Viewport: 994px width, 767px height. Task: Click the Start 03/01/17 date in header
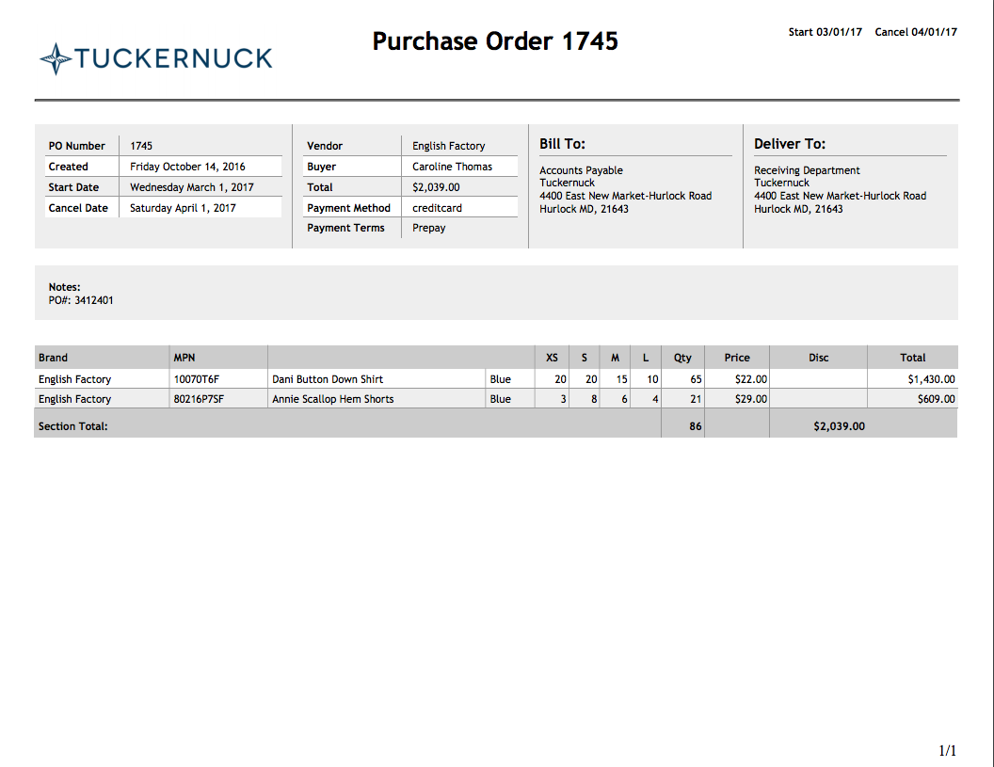point(825,32)
